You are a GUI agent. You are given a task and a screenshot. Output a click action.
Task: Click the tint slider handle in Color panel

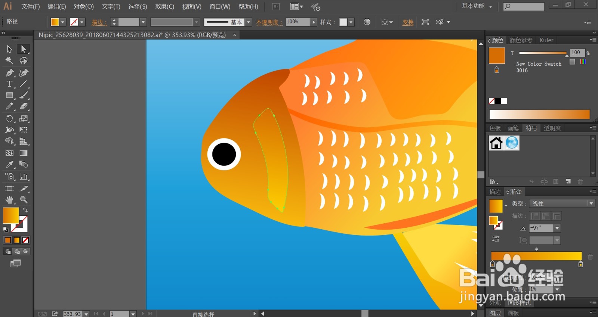tap(567, 55)
